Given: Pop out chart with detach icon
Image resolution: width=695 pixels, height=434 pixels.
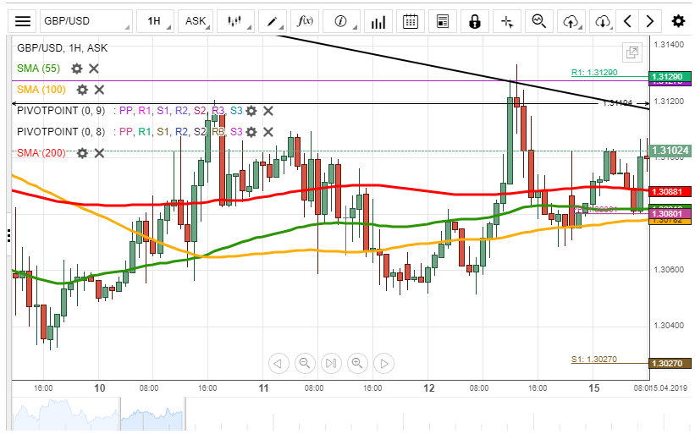Looking at the screenshot, I should 632,52.
